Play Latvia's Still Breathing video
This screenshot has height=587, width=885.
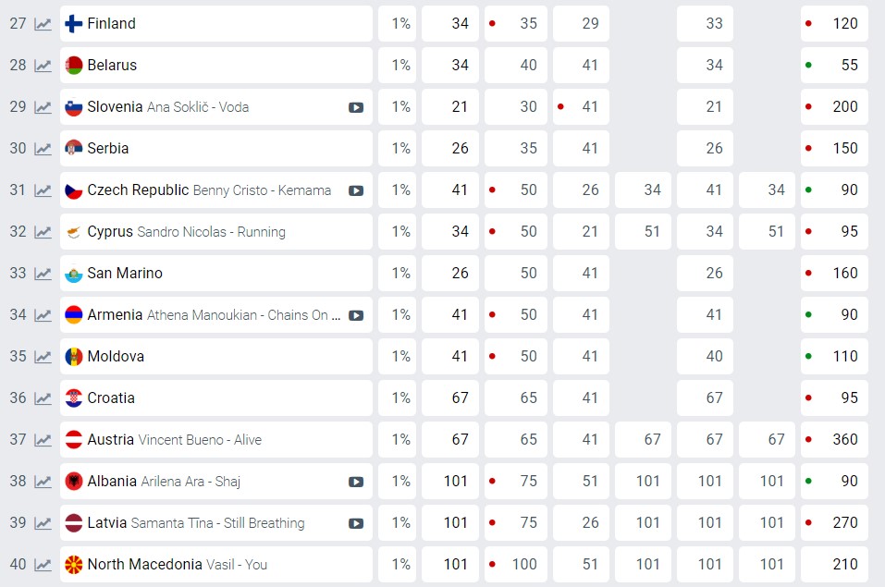click(356, 523)
